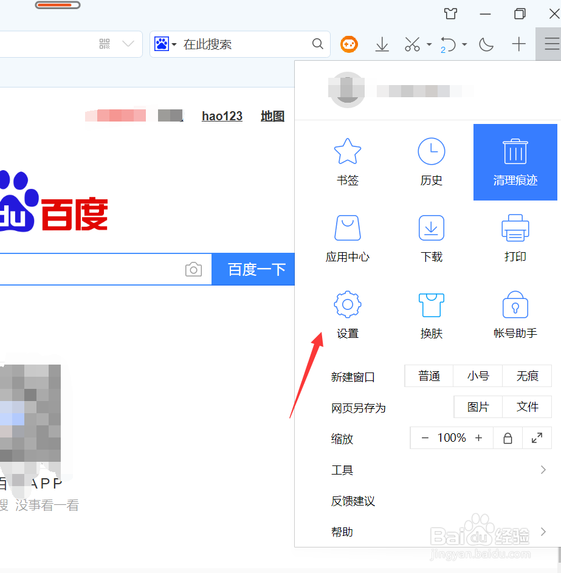Viewport: 561px width, 573px height.
Task: Open the 打印 print function
Action: 515,237
